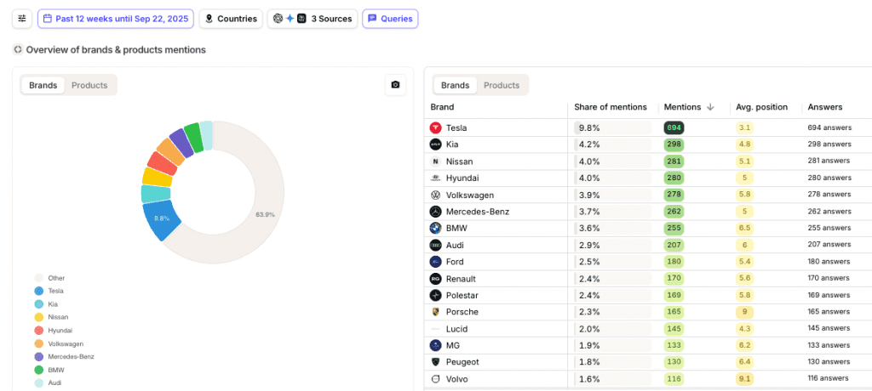This screenshot has width=872, height=391.
Task: Click MG's 133 answers link
Action: coord(829,345)
